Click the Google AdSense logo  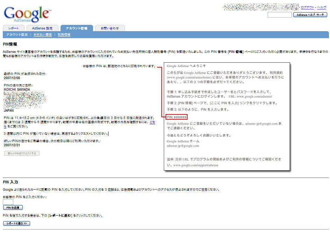click(27, 13)
